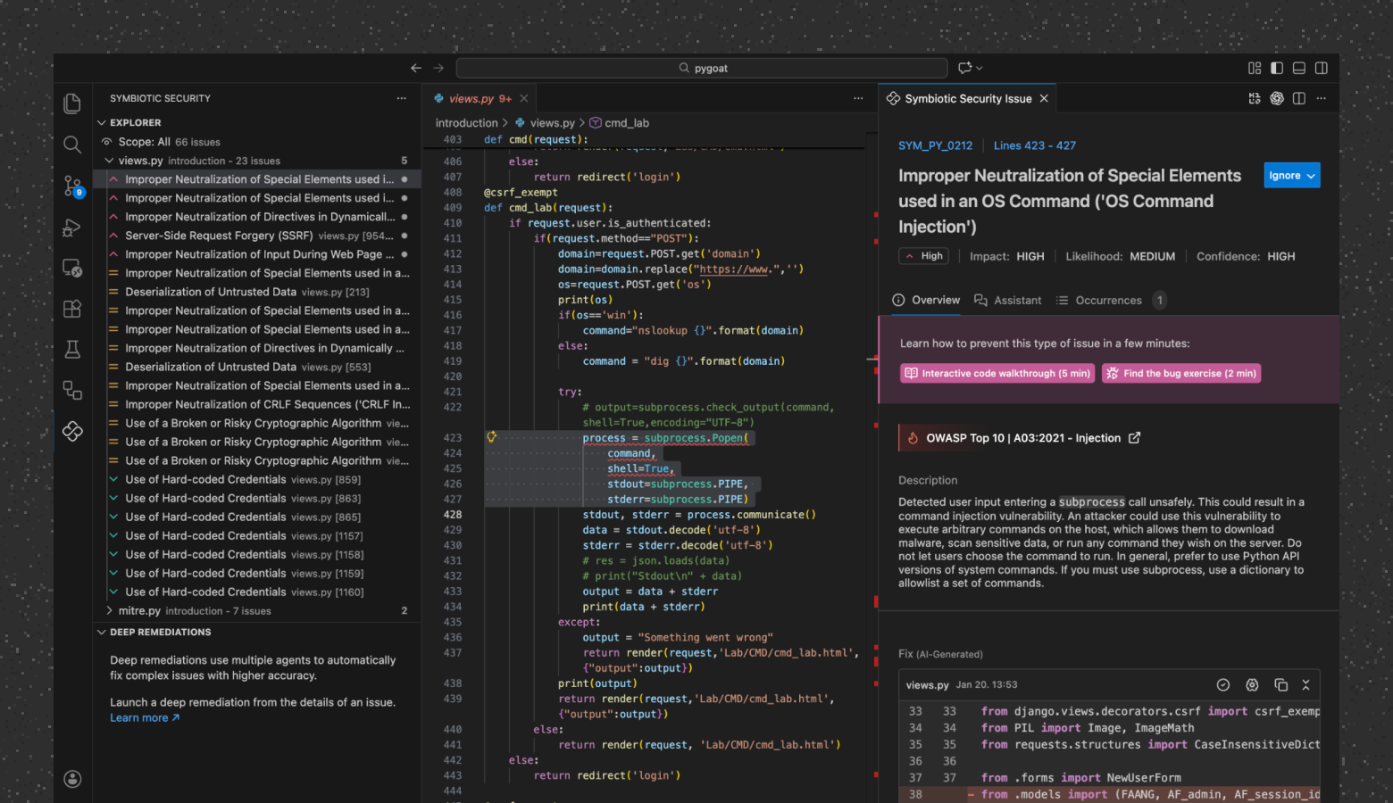Viewport: 1393px width, 803px height.
Task: Toggle the primary side bar layout button
Action: (x=1277, y=68)
